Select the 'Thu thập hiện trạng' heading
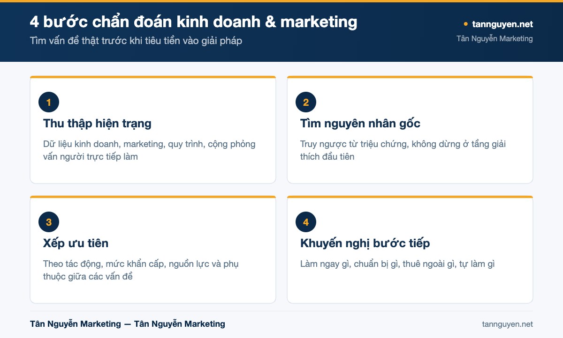The image size is (563, 338). point(97,124)
